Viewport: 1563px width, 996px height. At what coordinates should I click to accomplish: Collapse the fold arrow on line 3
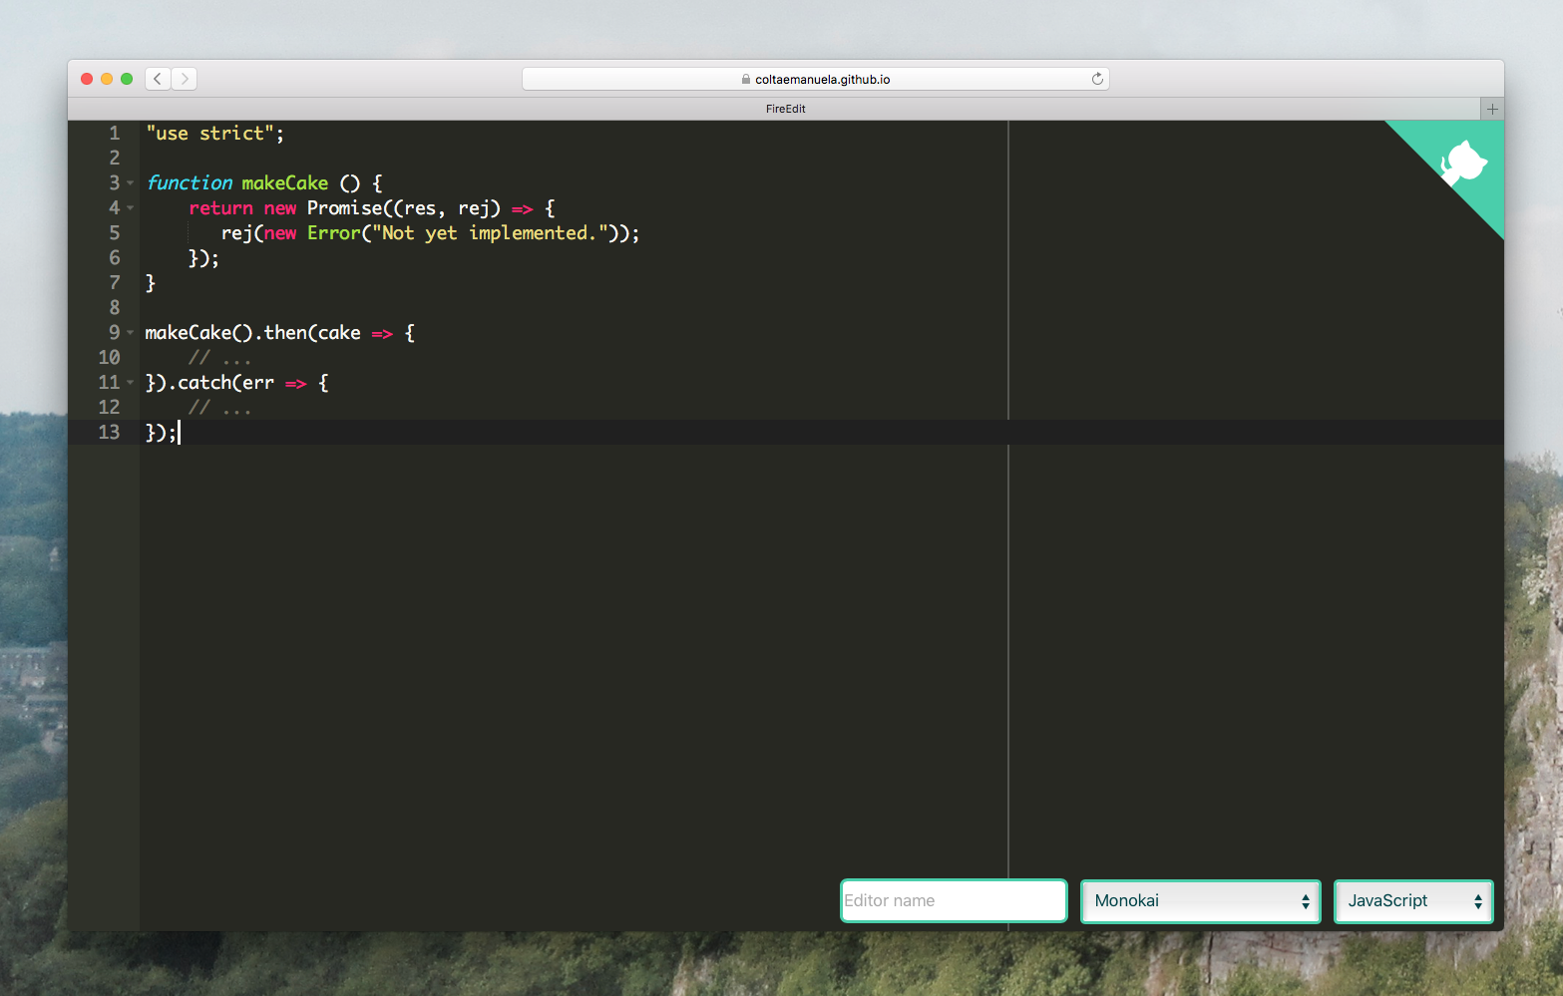click(x=130, y=183)
